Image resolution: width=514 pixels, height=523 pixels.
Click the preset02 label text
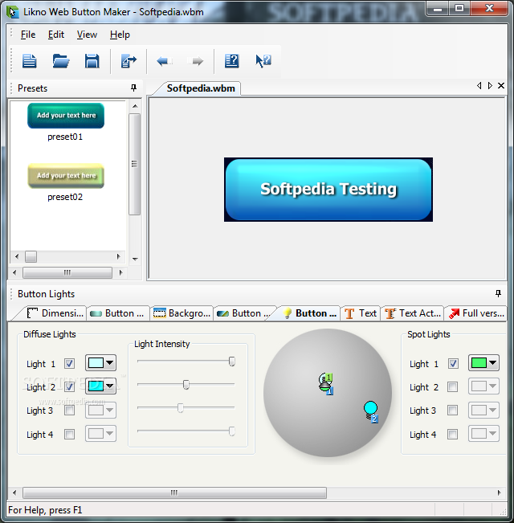point(65,197)
